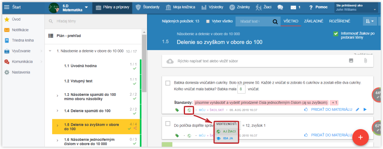Tick the checkbox of the Babka doniesla task
The image size is (383, 149).
(x=168, y=83)
